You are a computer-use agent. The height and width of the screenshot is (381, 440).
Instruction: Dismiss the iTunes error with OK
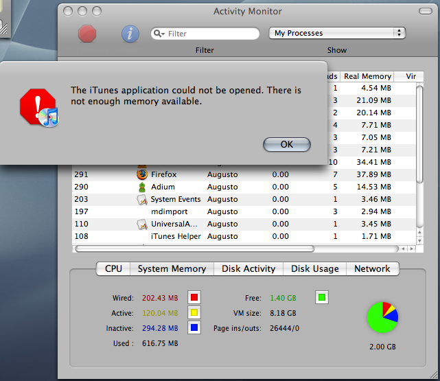(x=287, y=144)
